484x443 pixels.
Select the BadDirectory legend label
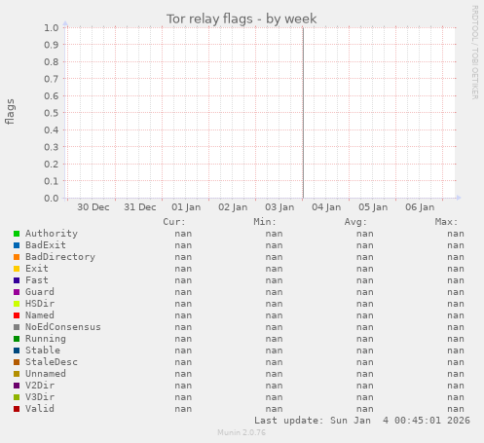point(60,257)
